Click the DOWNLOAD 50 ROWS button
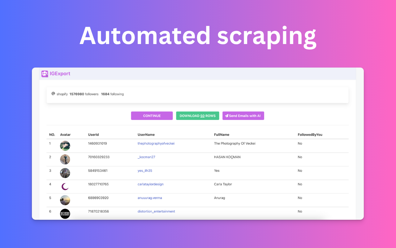 click(197, 116)
